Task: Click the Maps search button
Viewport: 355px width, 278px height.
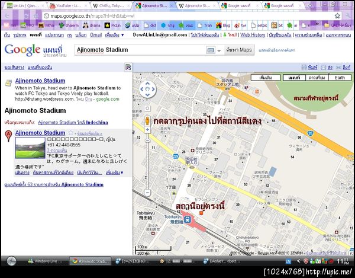Action: pos(239,50)
